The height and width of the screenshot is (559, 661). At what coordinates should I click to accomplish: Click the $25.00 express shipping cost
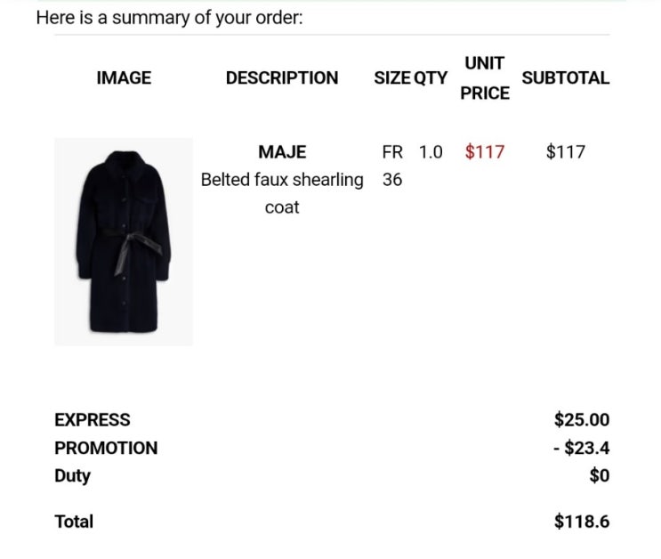pos(582,420)
